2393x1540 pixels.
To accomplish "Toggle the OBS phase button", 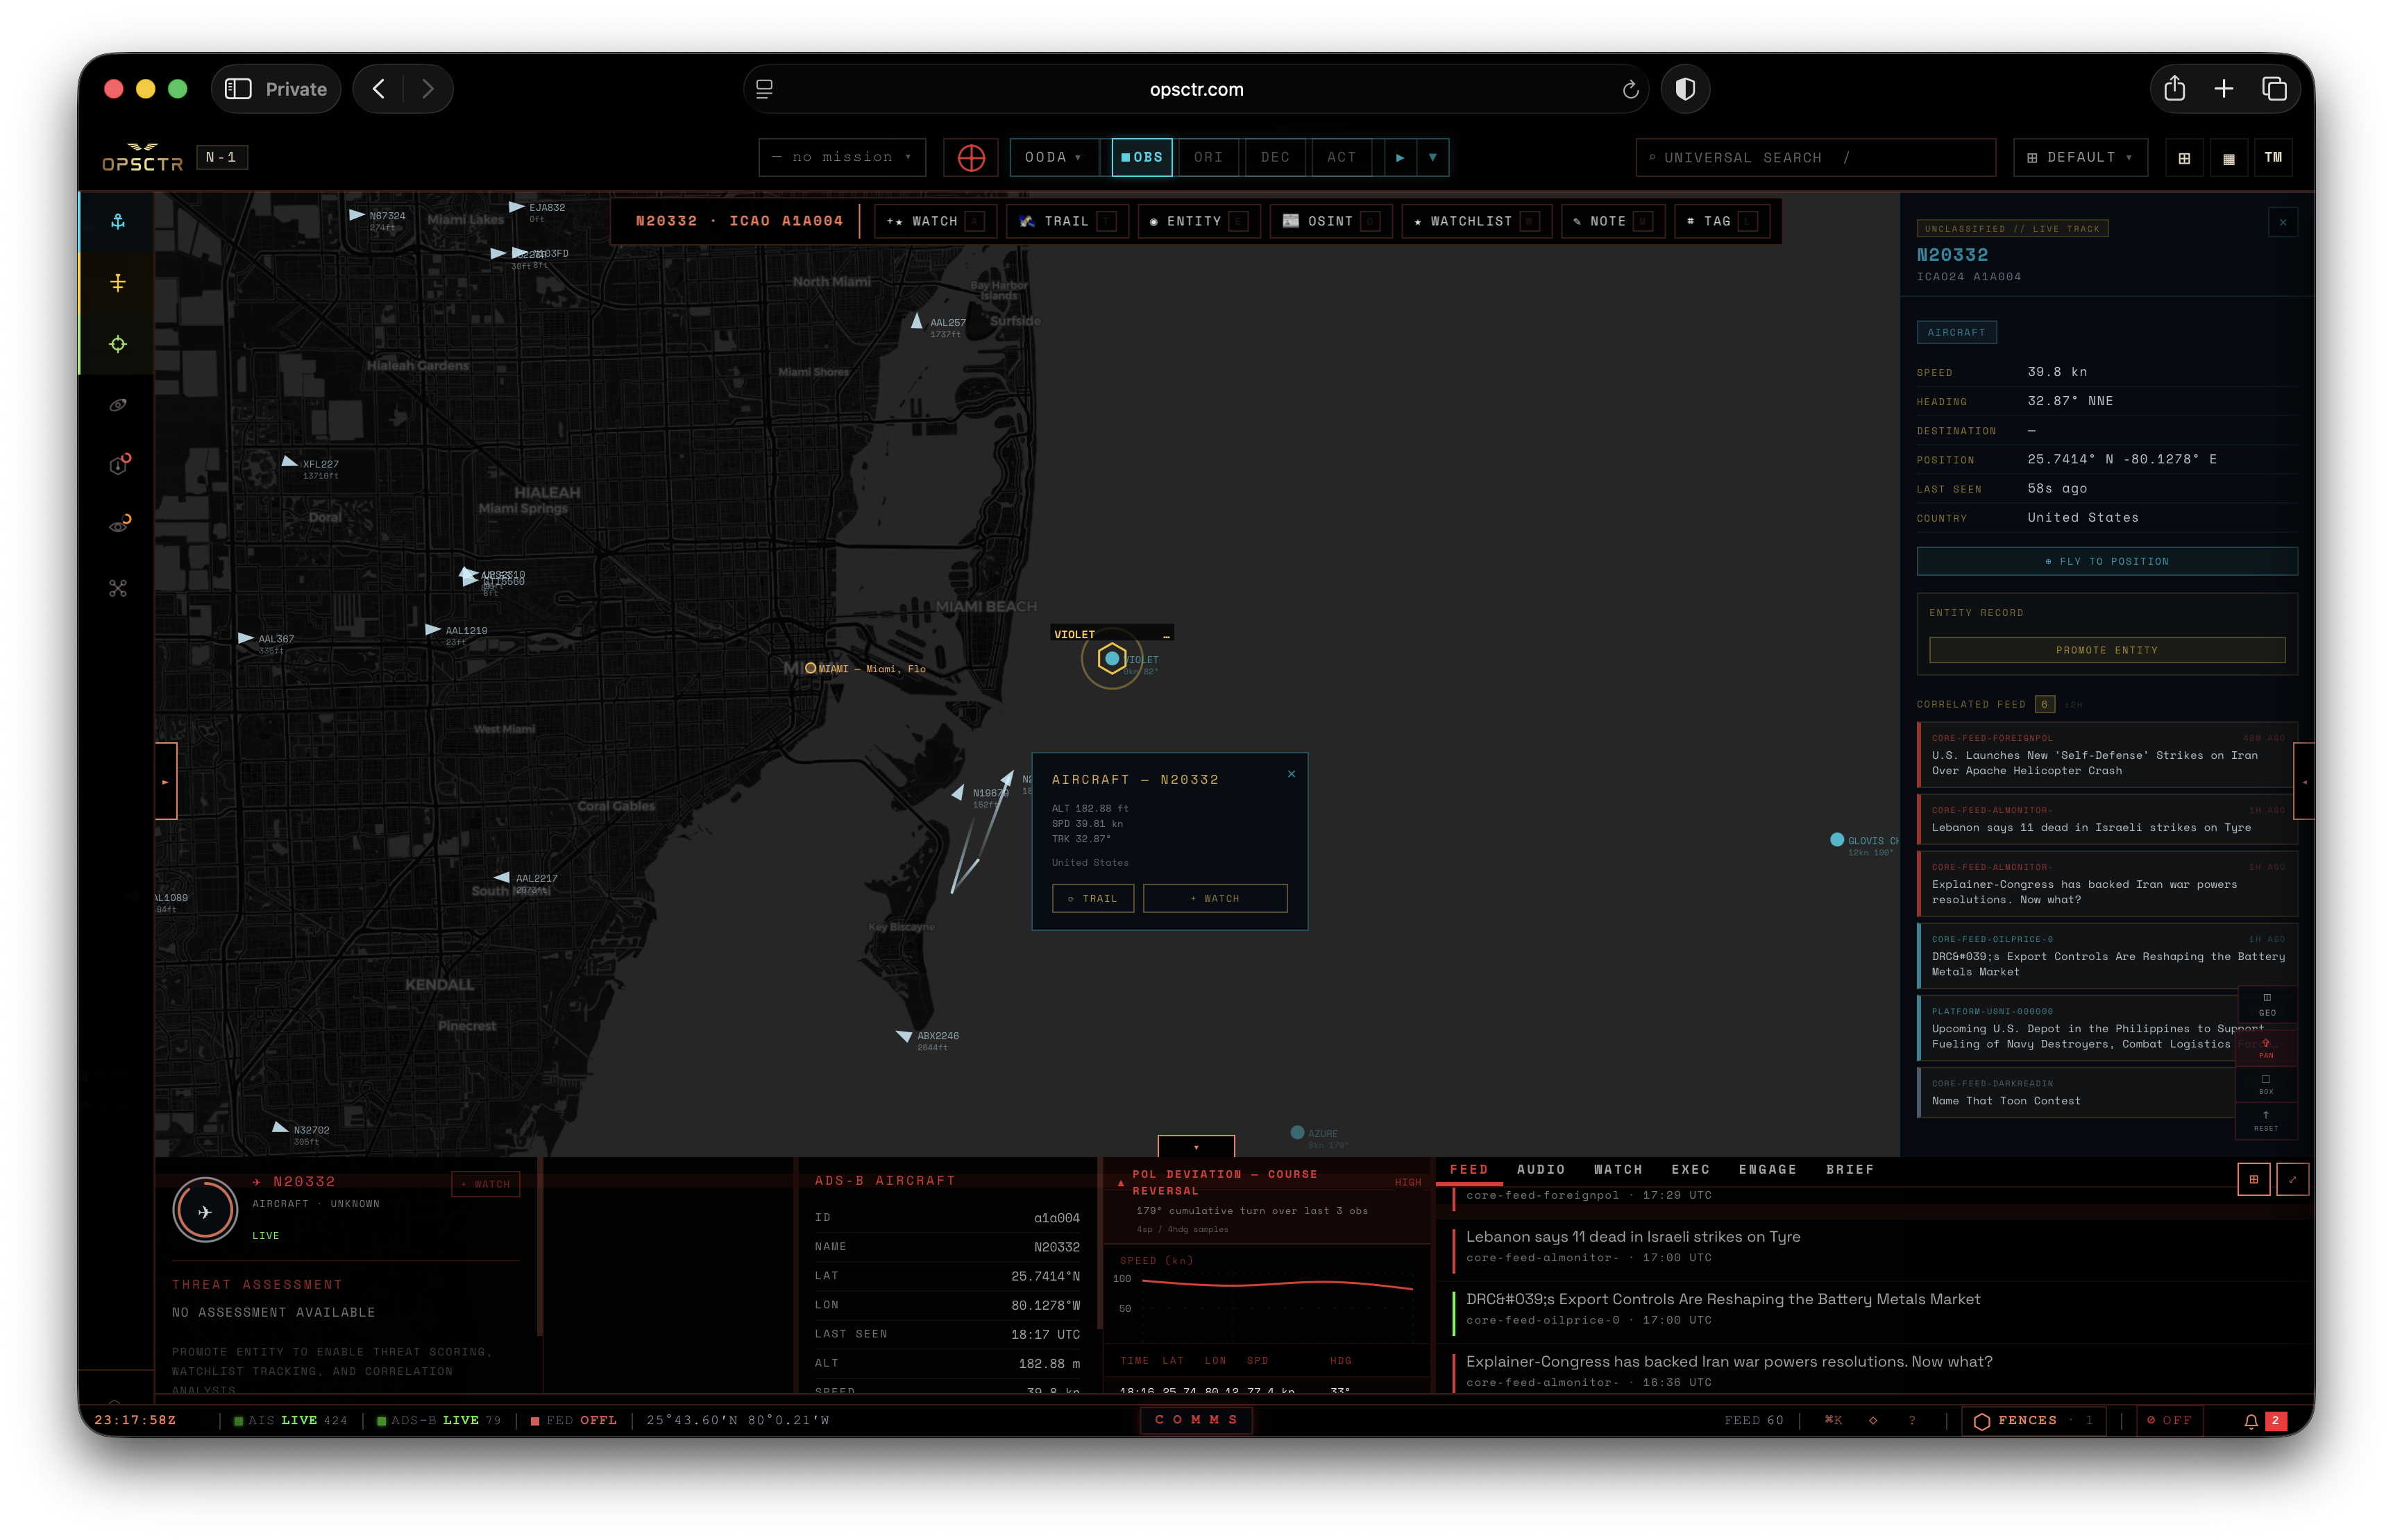I will [1142, 157].
